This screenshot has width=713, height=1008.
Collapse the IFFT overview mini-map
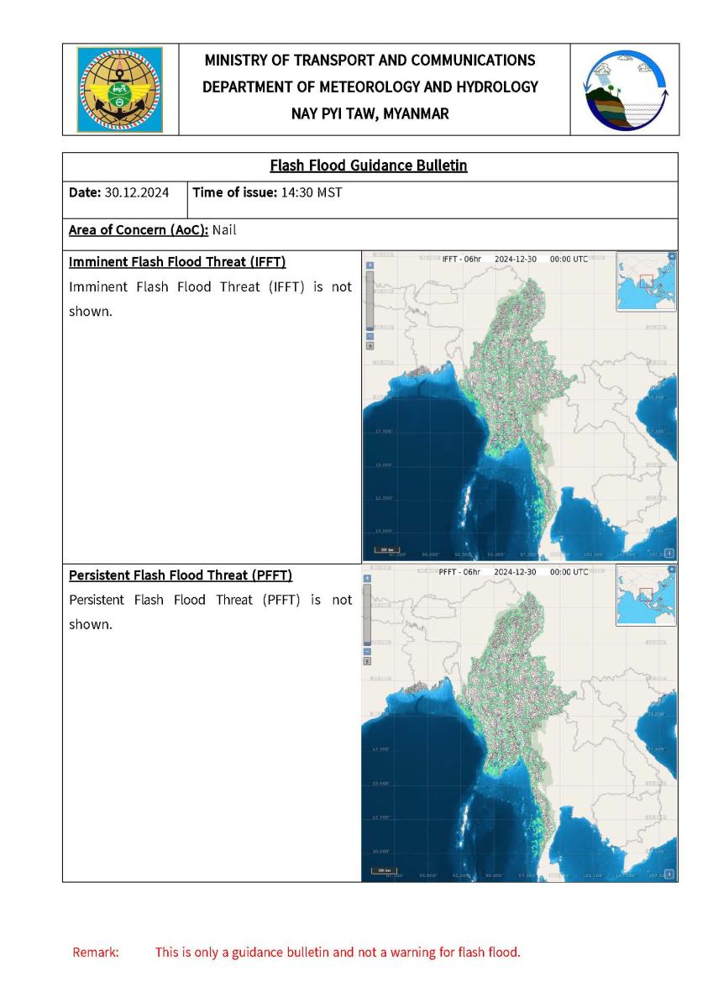pos(672,255)
